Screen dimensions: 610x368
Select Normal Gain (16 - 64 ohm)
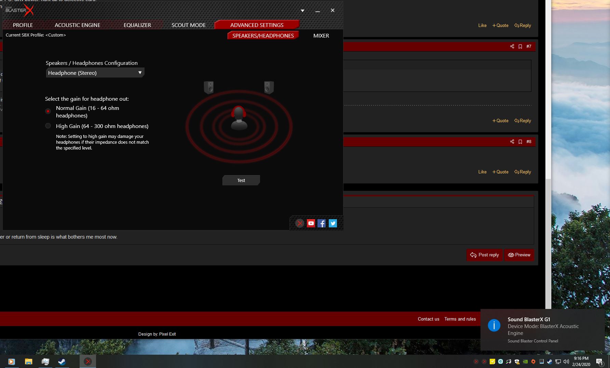pos(48,111)
